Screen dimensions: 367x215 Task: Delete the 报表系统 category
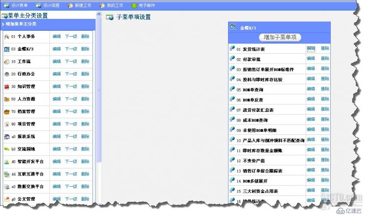(85, 136)
